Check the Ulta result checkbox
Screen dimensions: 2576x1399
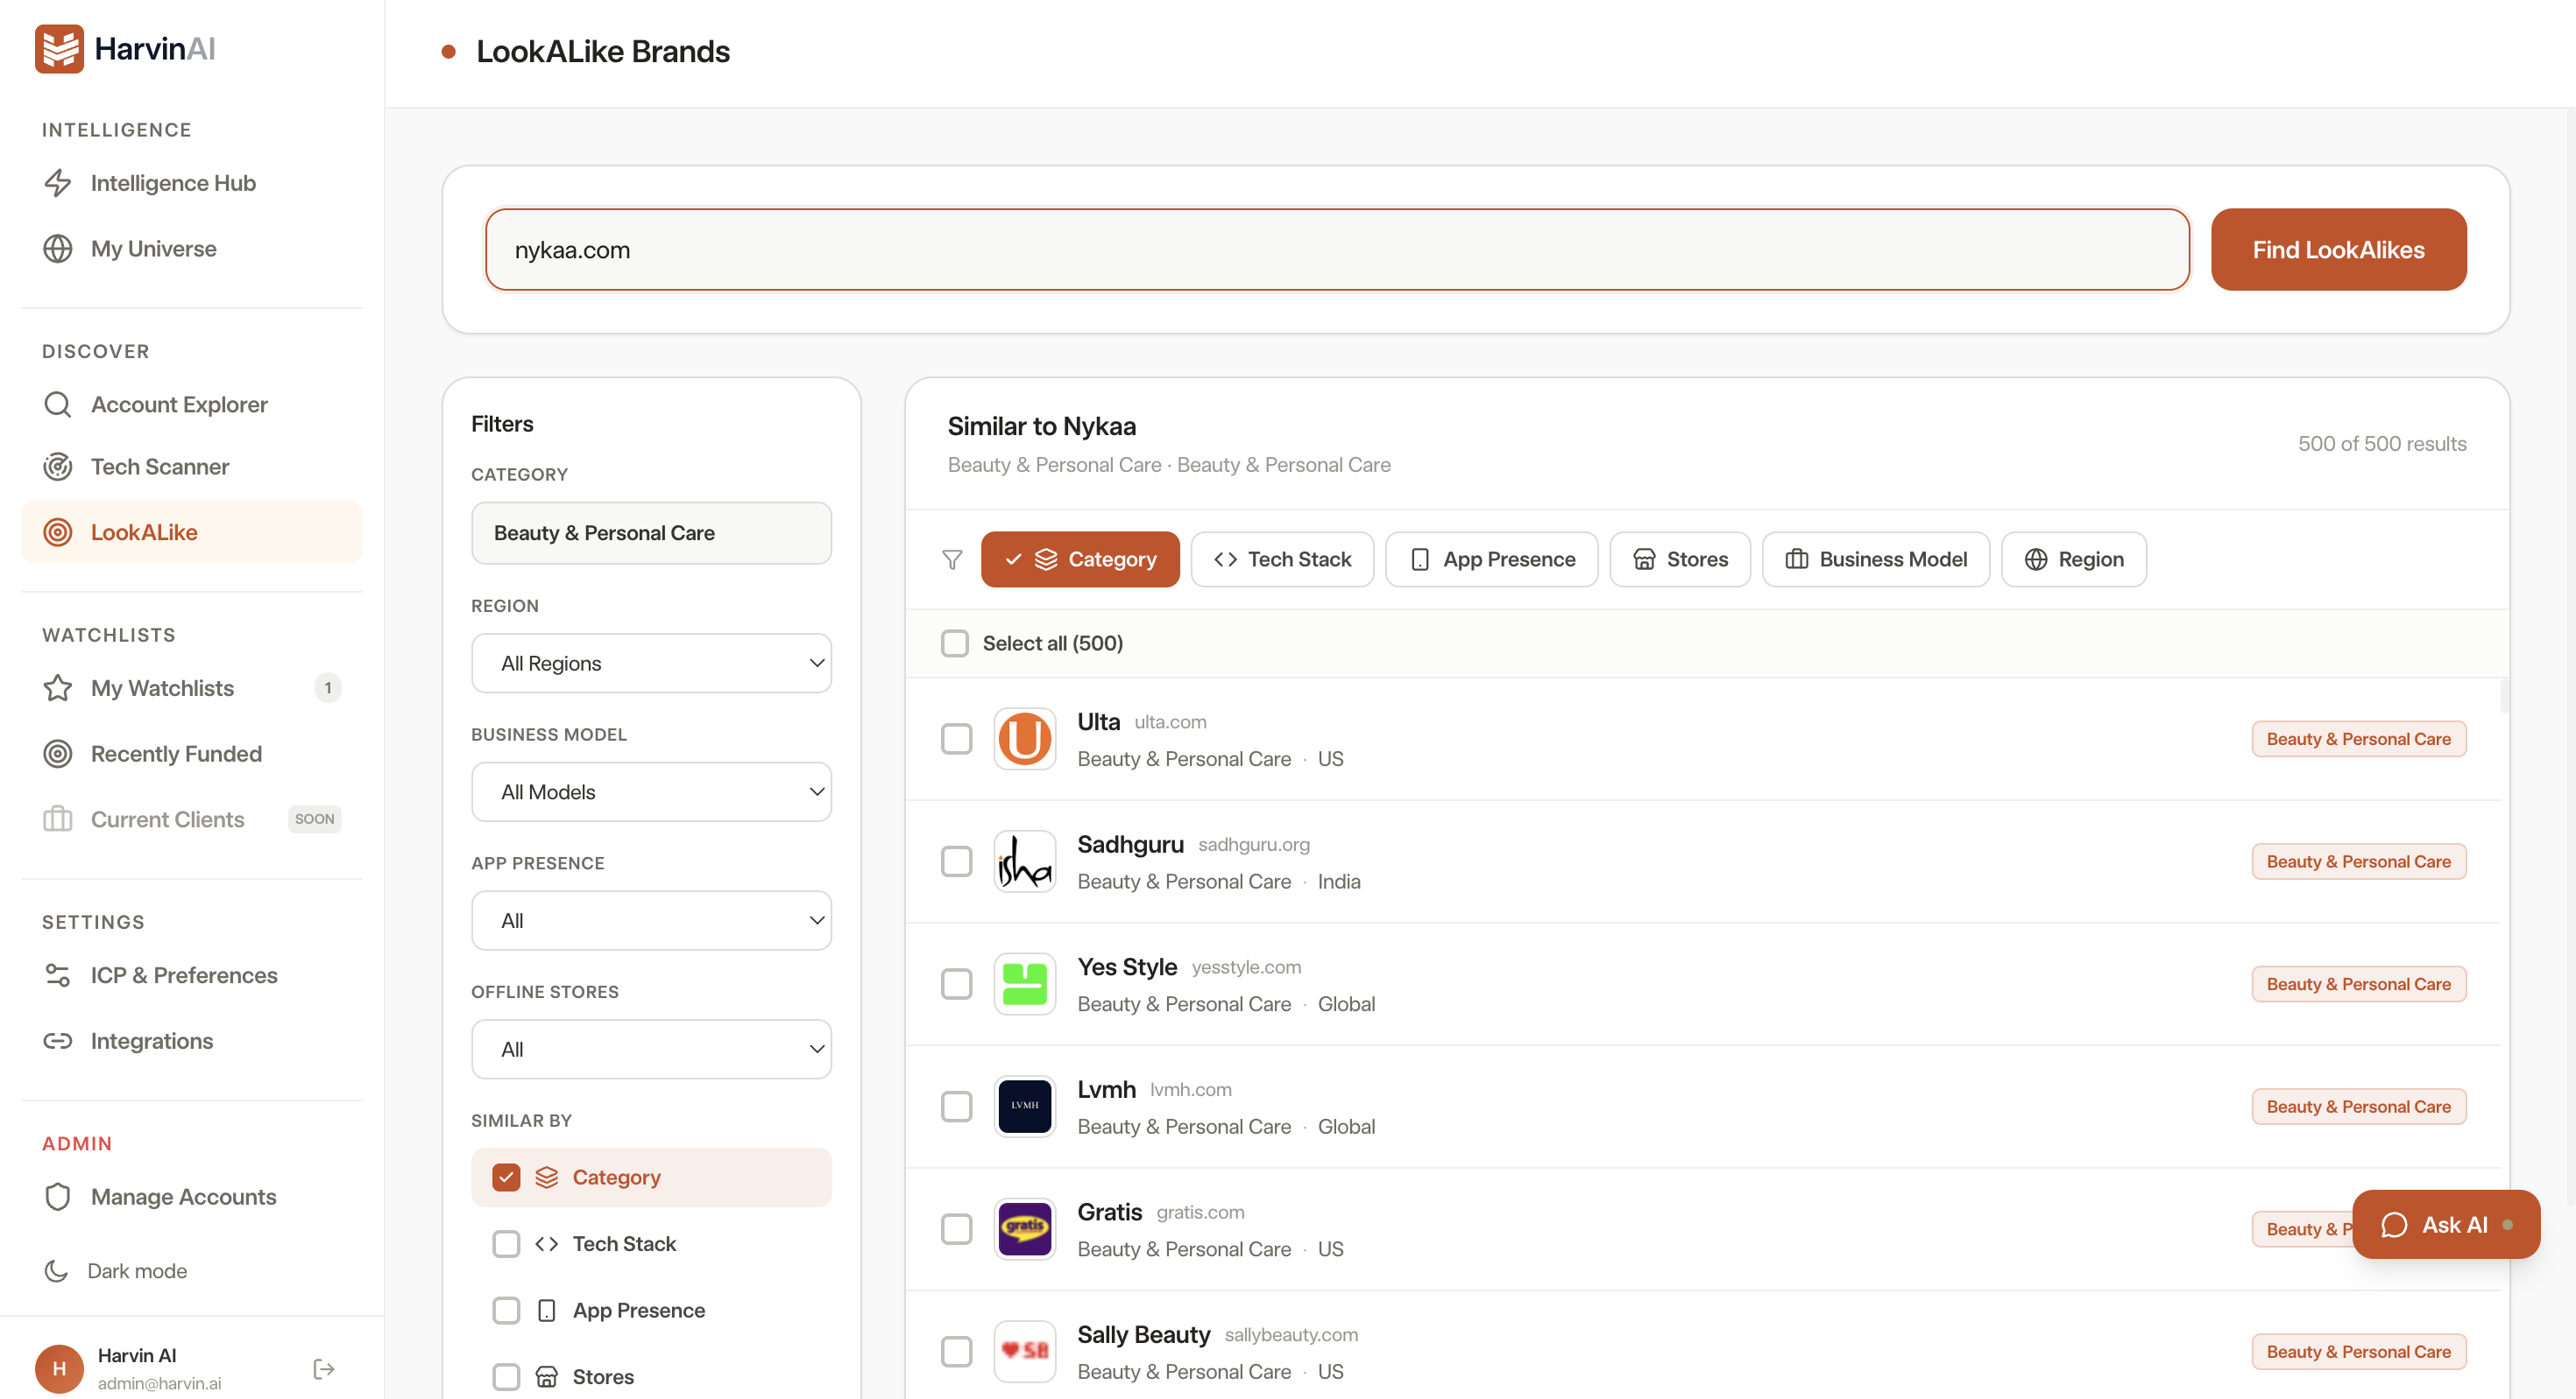pyautogui.click(x=956, y=737)
